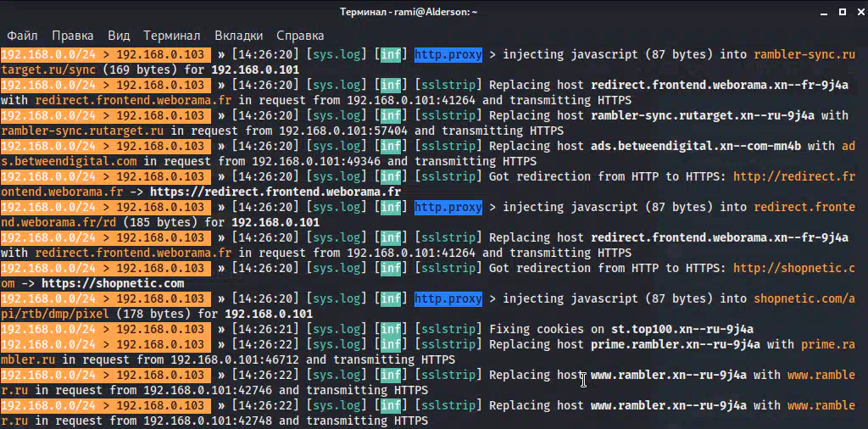Viewport: 868px width, 429px height.
Task: Click the window title Терминал - rami@Alderson:~
Action: tap(409, 12)
